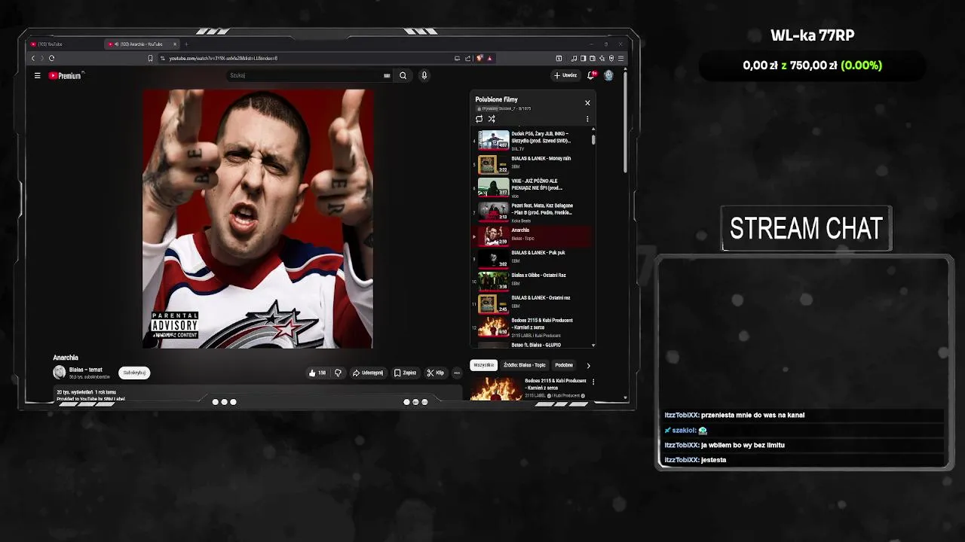Show more filter chips with the right arrow
Viewport: 965px width, 542px height.
(x=588, y=365)
